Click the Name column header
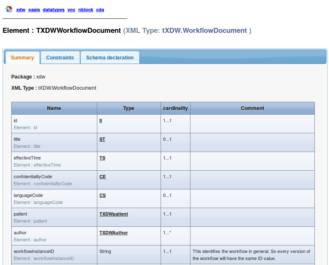 pos(54,108)
